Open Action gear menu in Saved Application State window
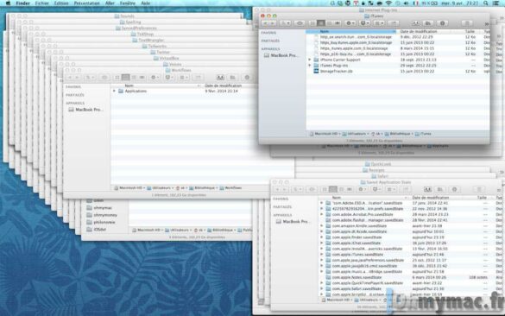 pyautogui.click(x=363, y=189)
